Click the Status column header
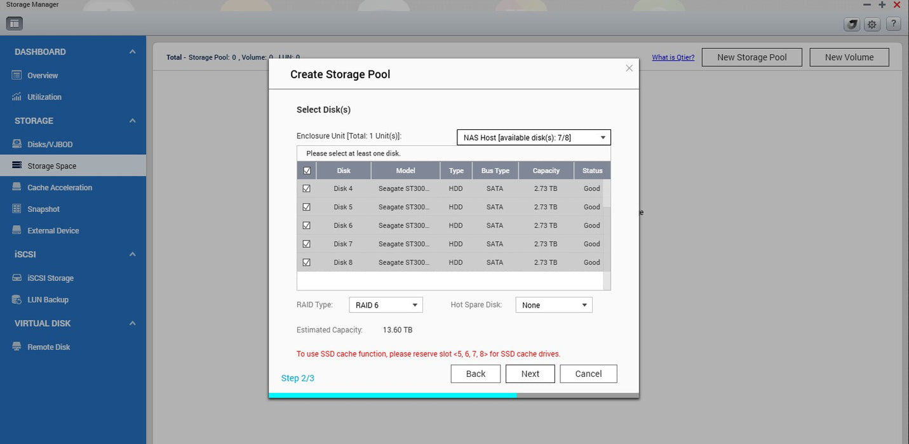Viewport: 909px width, 444px height. tap(593, 171)
